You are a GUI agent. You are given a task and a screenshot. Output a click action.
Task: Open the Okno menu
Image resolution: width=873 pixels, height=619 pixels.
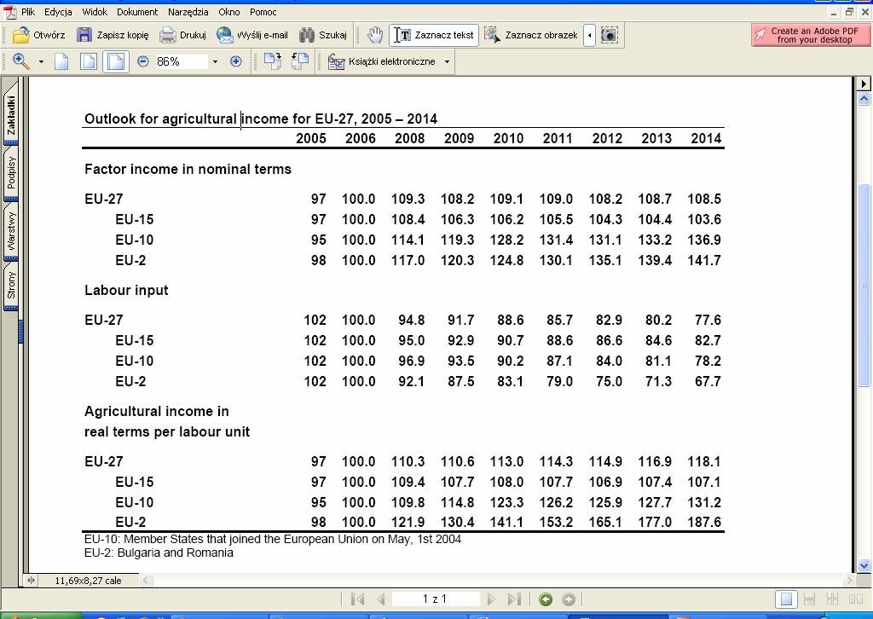(228, 12)
